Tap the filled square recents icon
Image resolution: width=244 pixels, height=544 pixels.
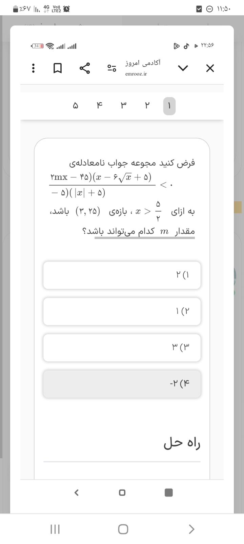(168, 492)
